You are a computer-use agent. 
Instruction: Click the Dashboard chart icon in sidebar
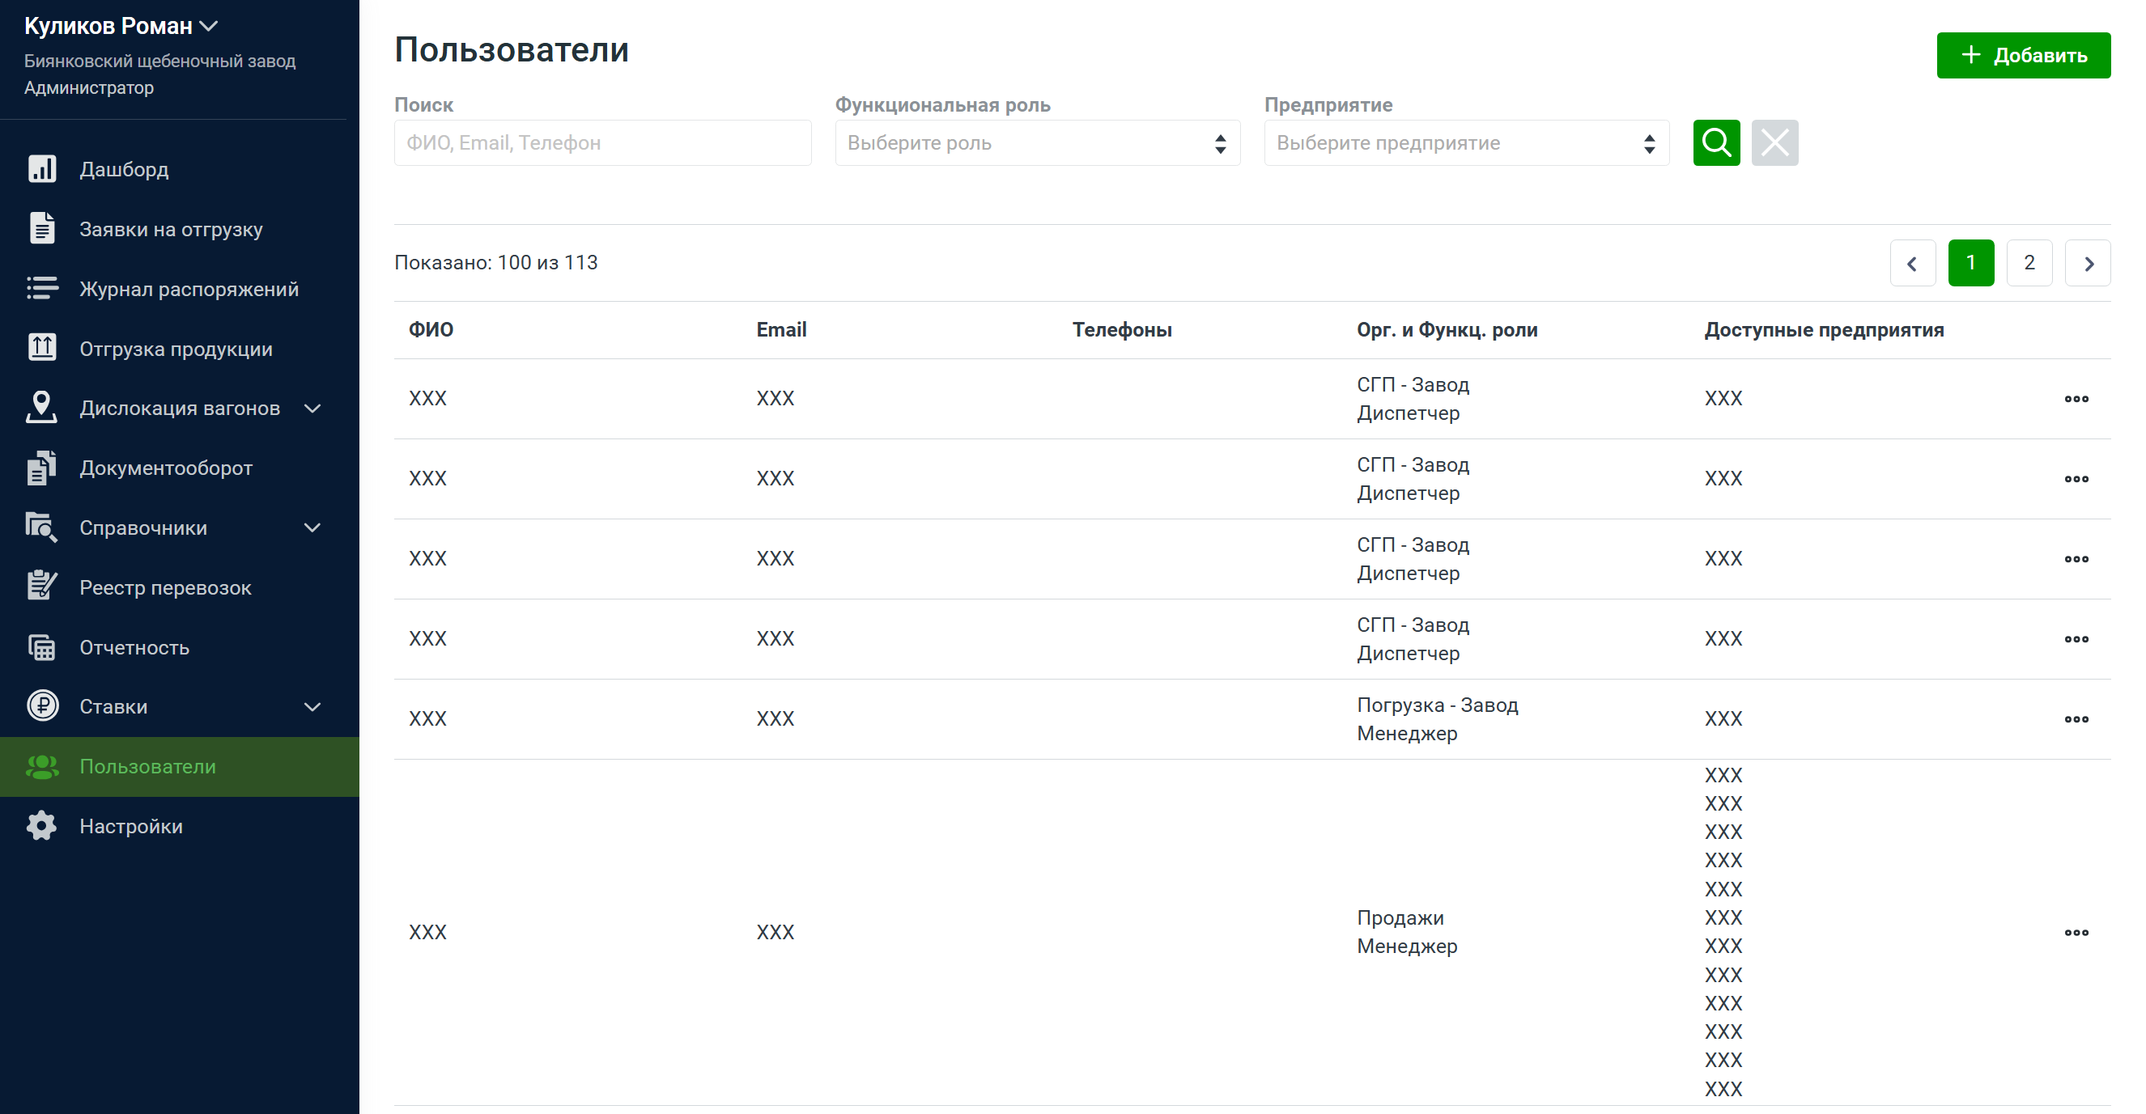point(41,169)
